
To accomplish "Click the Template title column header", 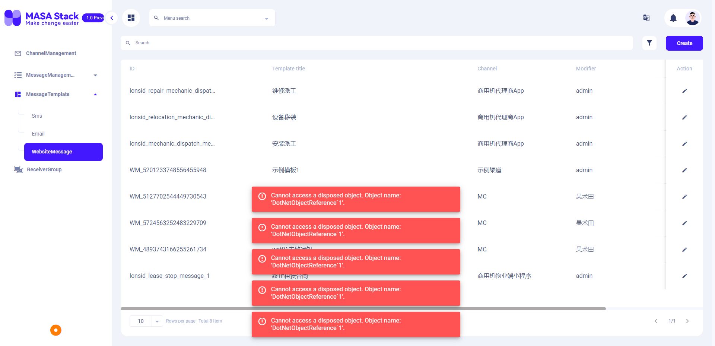I will [289, 69].
